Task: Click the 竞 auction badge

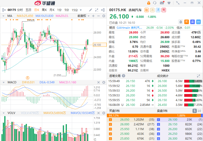Action: coord(164,10)
